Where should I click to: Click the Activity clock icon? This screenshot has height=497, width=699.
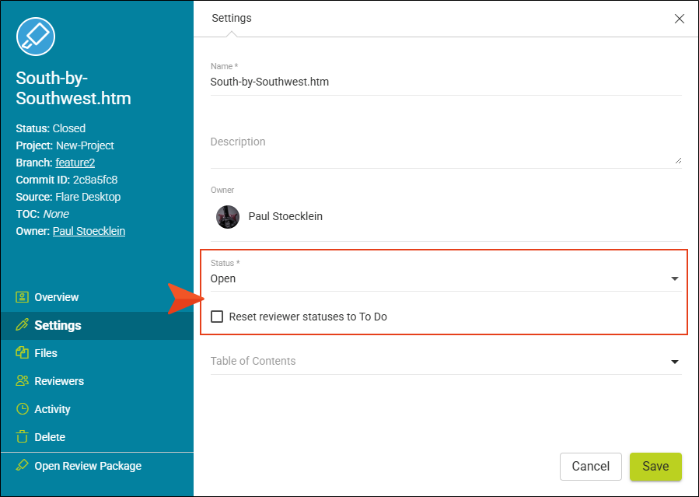[22, 409]
